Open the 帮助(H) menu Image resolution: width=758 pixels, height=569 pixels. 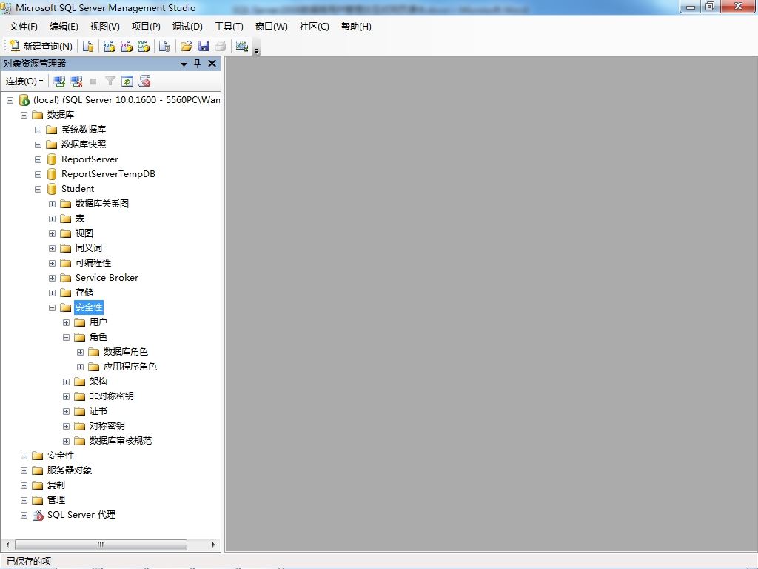(x=356, y=27)
